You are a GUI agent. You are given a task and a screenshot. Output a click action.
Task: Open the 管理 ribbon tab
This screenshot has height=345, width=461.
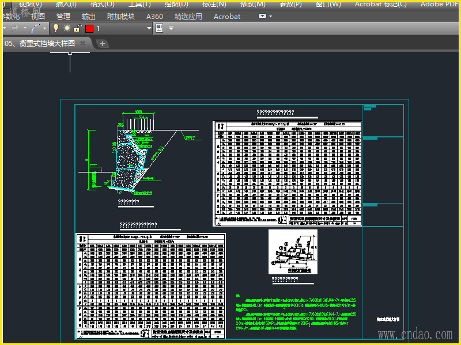(x=63, y=17)
